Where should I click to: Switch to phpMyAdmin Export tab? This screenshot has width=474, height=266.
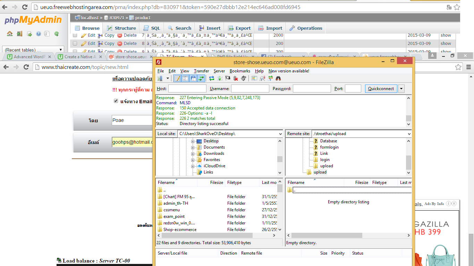point(239,28)
